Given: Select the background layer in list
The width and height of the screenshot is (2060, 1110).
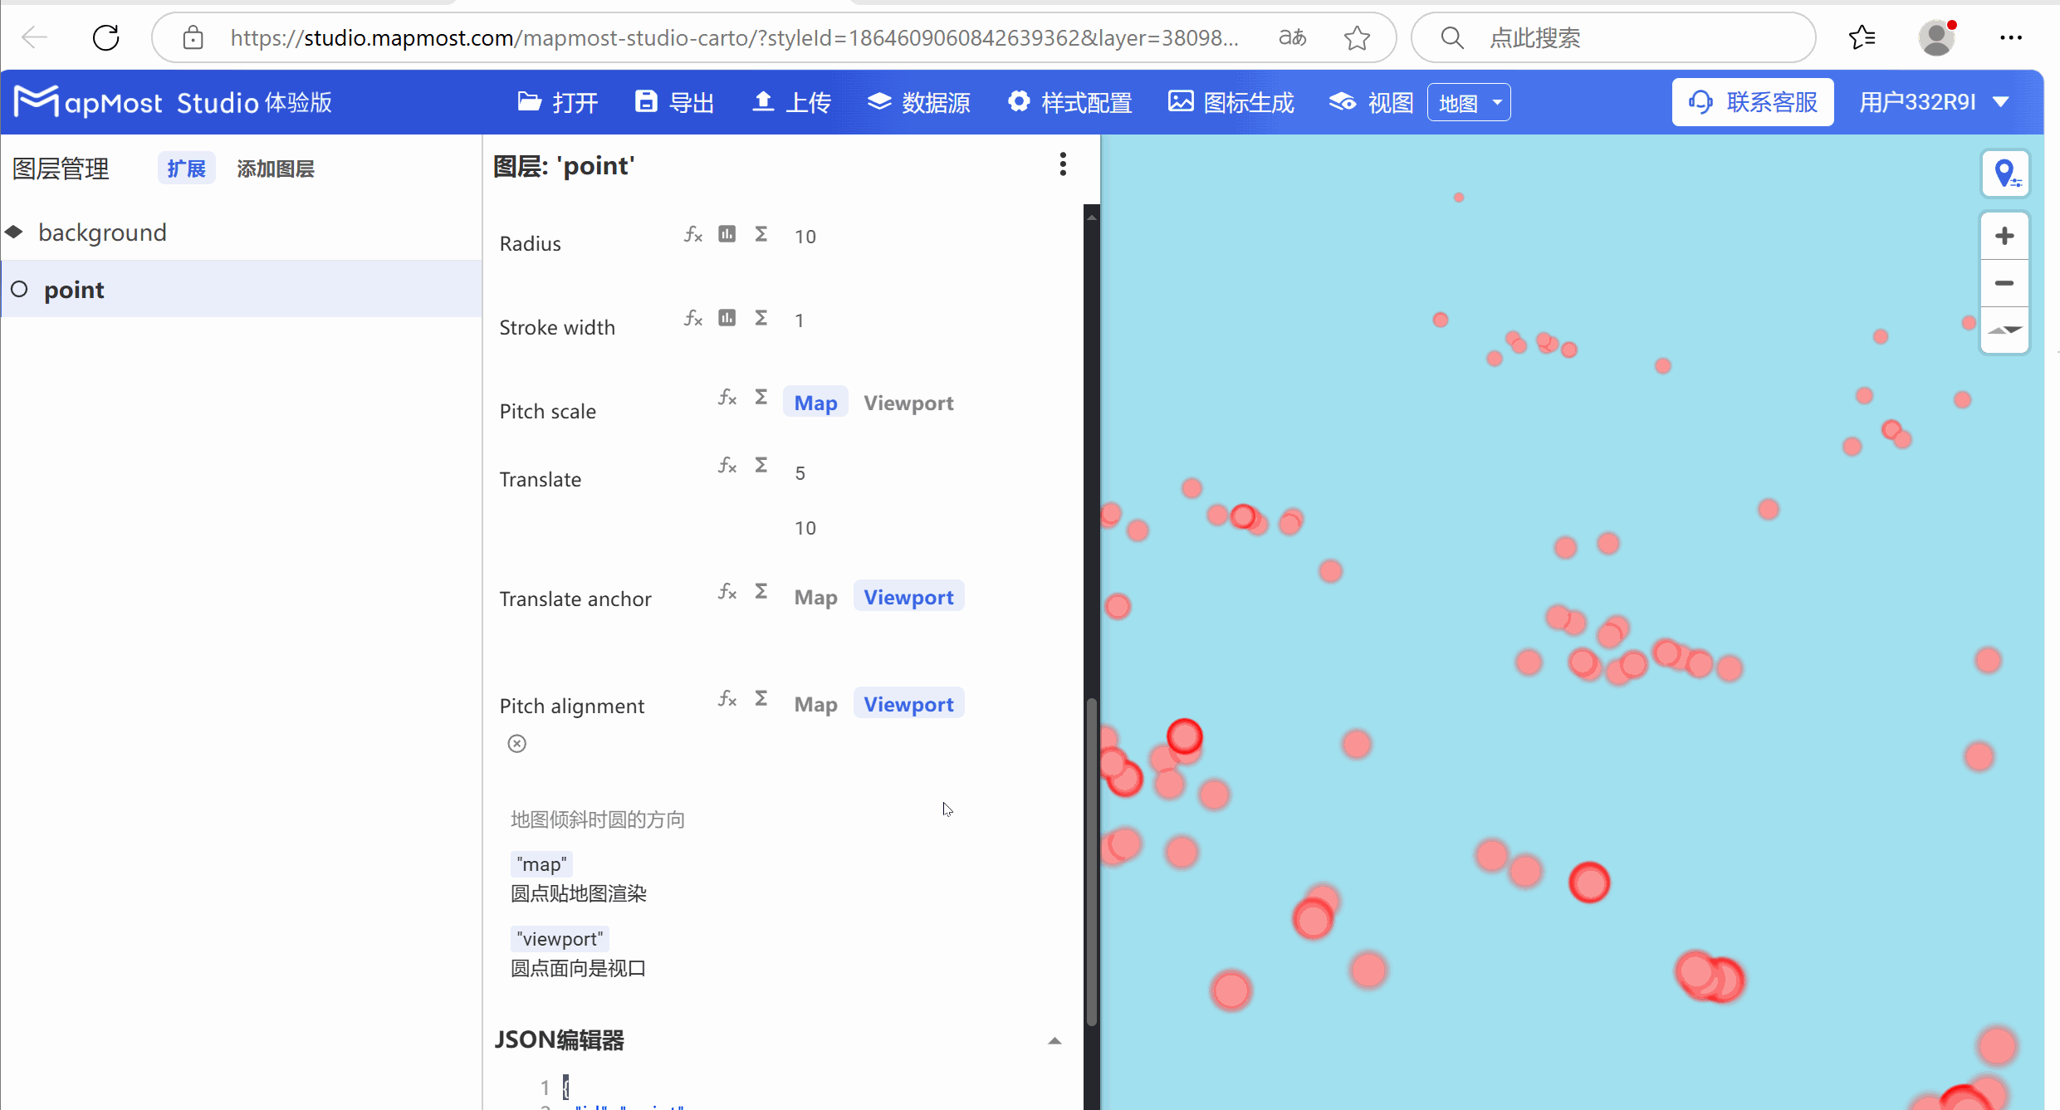Looking at the screenshot, I should click(102, 232).
